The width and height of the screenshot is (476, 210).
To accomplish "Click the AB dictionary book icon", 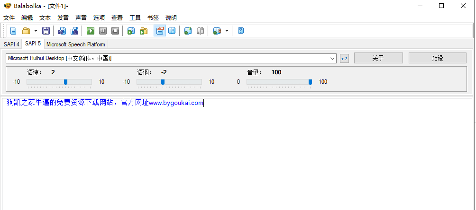I will pyautogui.click(x=172, y=31).
